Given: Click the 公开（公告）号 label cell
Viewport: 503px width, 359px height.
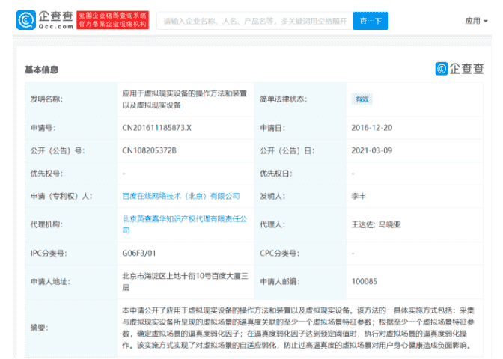Looking at the screenshot, I should click(71, 150).
